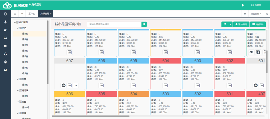Open the document icon in left sidebar
Viewport: 270px width, 119px height.
(5, 14)
